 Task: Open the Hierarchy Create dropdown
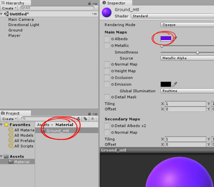(x=9, y=8)
